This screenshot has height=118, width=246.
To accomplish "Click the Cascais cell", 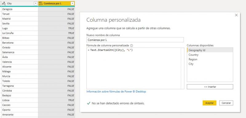I will (20, 105).
